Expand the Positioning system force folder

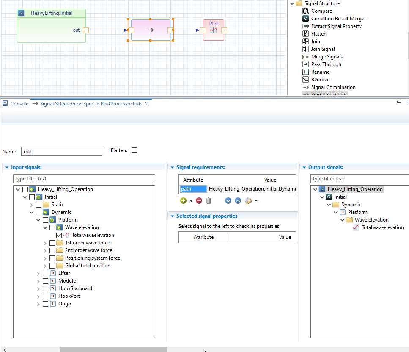(x=45, y=258)
